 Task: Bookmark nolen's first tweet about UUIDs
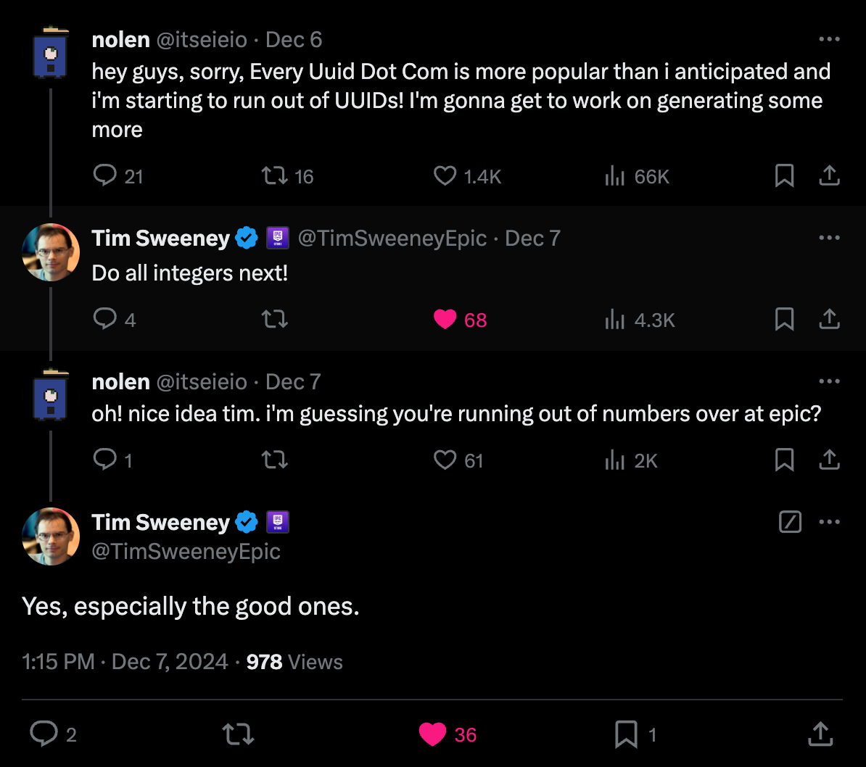tap(784, 175)
